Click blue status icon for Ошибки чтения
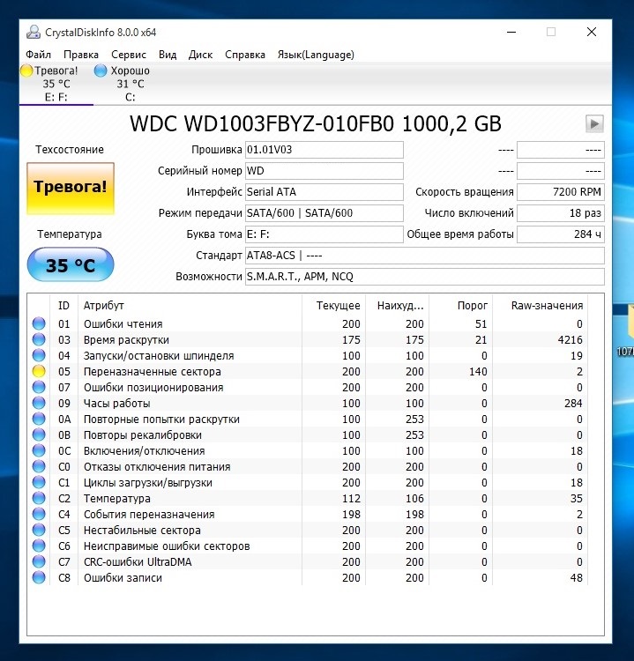This screenshot has height=661, width=634. pyautogui.click(x=39, y=323)
